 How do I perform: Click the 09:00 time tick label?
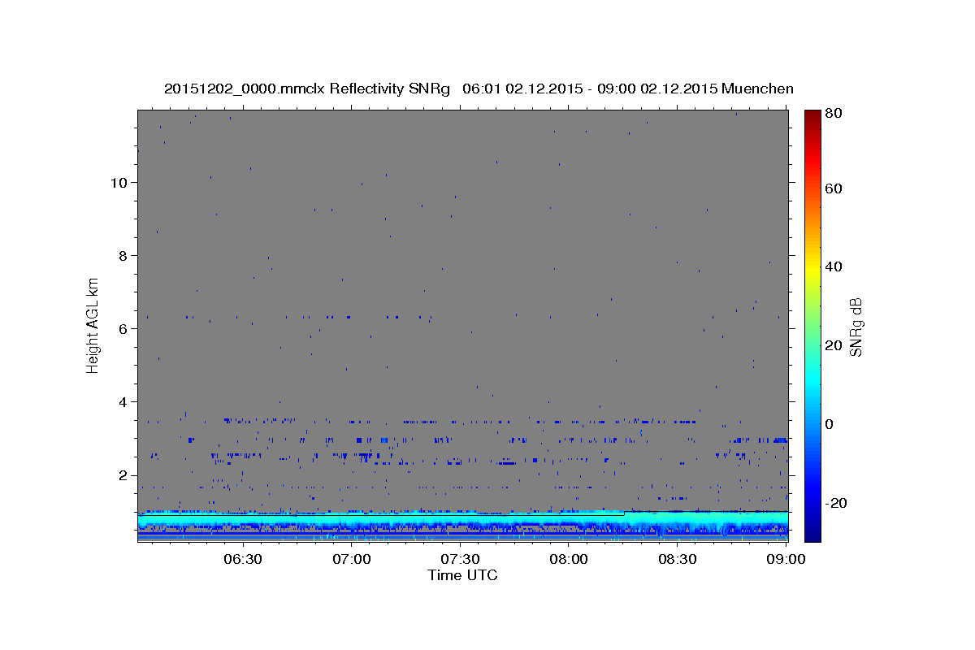tap(785, 560)
